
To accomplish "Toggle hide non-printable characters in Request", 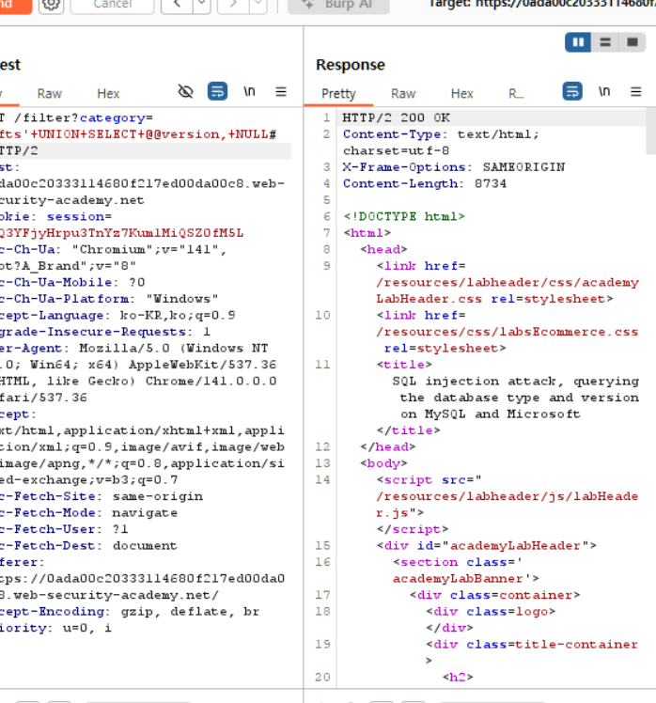I will tap(186, 91).
